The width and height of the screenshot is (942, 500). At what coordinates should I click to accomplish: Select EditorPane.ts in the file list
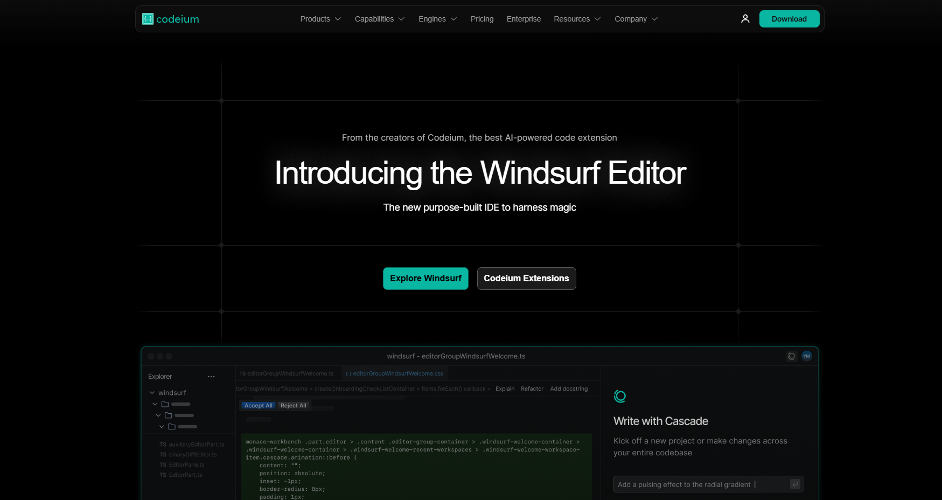[x=182, y=465]
